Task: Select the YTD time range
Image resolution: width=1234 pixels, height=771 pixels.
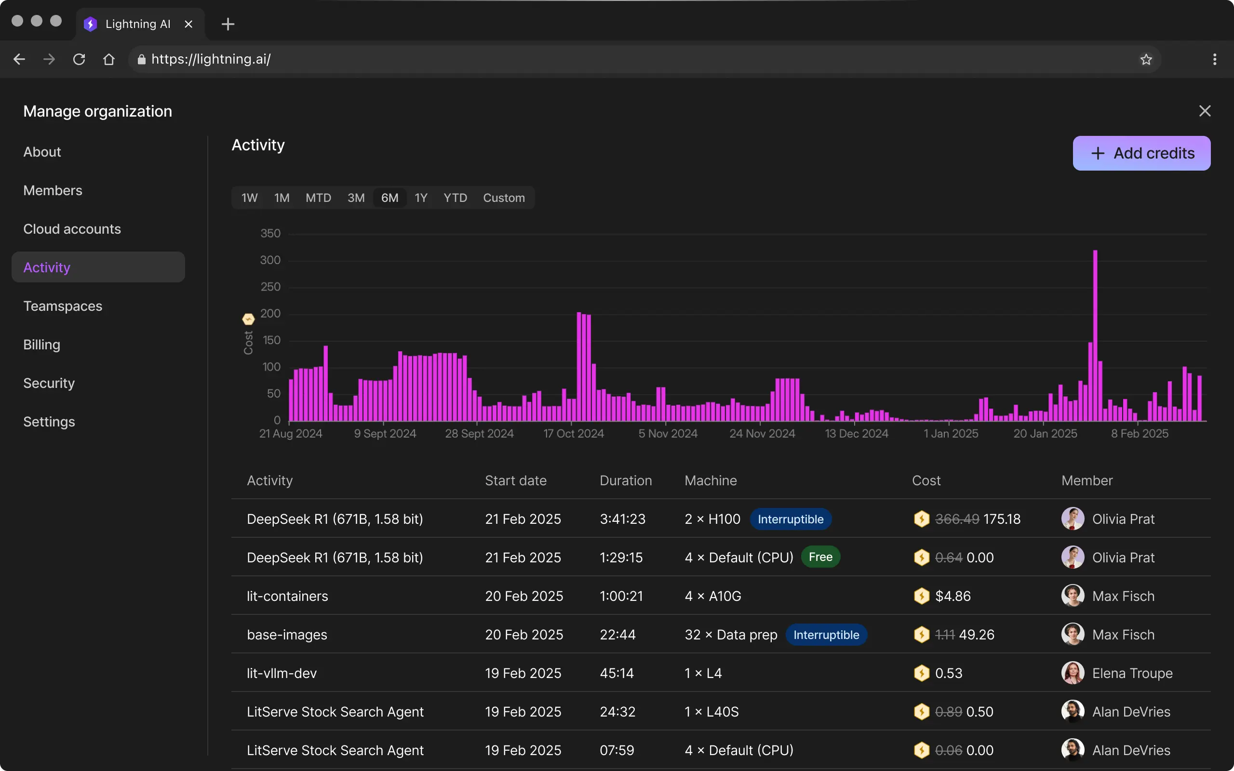Action: (x=455, y=198)
